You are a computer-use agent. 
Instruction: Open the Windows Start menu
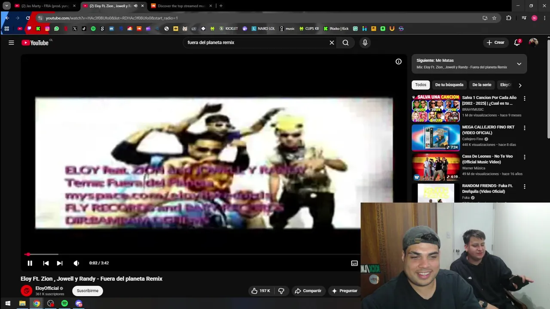(8, 303)
